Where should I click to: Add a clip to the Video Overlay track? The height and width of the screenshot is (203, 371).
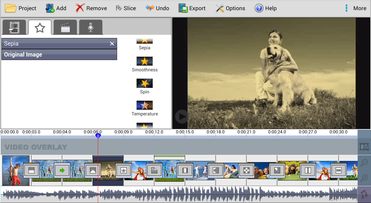click(x=364, y=146)
